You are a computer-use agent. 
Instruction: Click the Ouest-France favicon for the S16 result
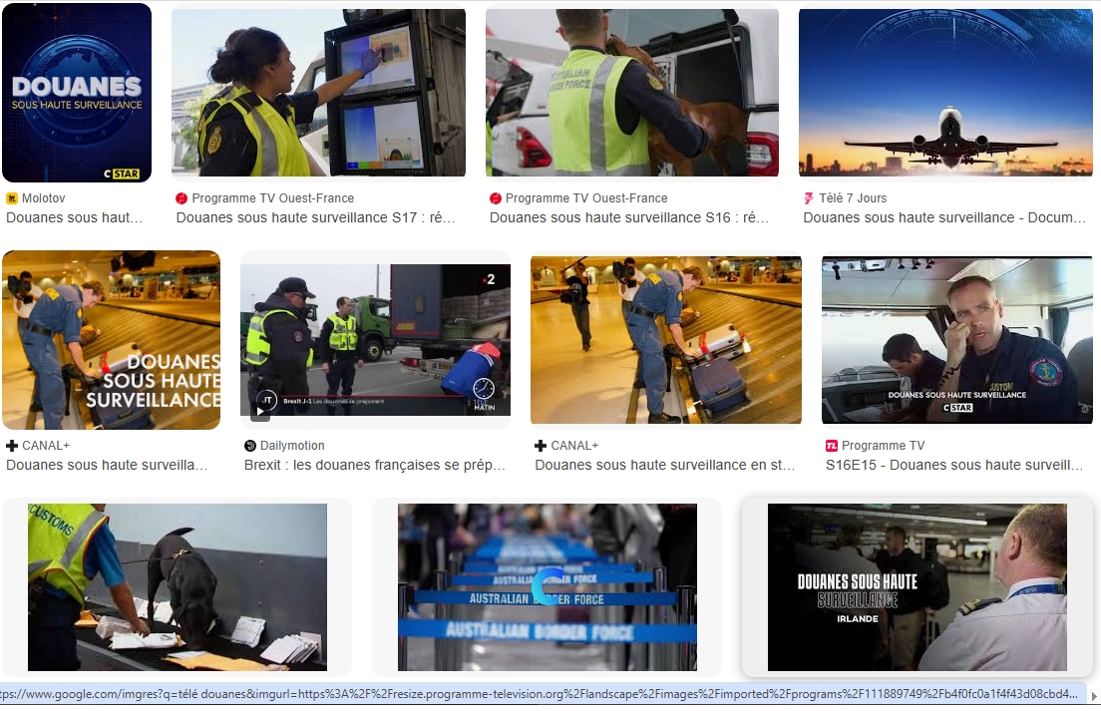pos(496,198)
